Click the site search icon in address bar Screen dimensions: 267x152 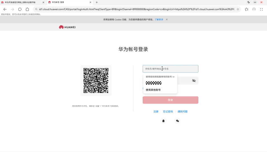(36, 9)
